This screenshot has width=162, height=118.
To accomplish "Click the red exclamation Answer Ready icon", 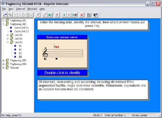I will click(x=57, y=15).
